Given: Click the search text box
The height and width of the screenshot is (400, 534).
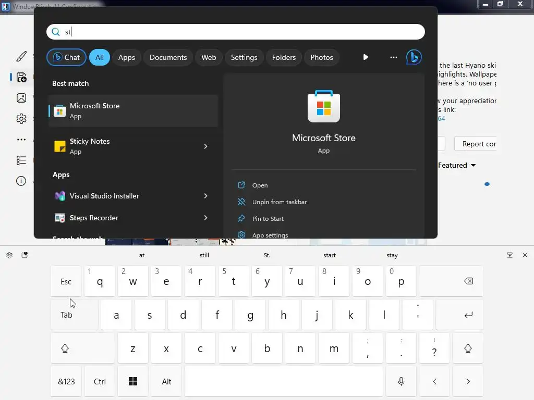Looking at the screenshot, I should (236, 32).
